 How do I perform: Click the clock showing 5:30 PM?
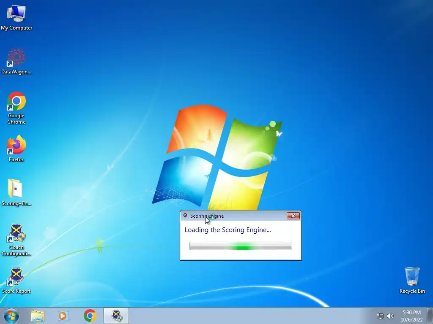coord(411,316)
